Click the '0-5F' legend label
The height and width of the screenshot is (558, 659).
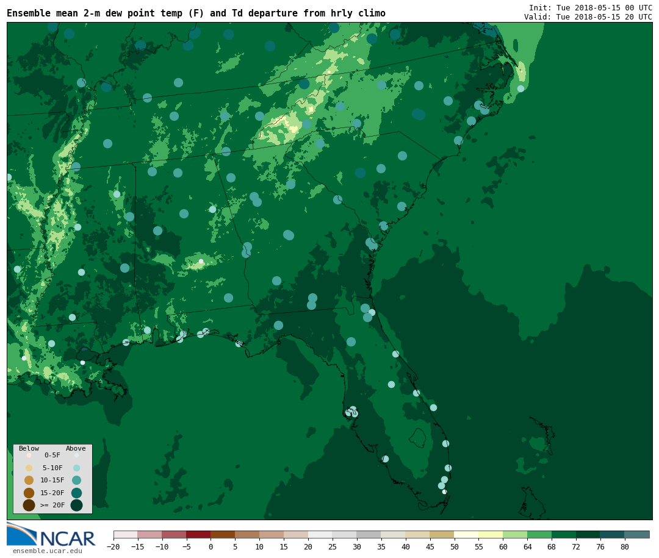click(52, 455)
